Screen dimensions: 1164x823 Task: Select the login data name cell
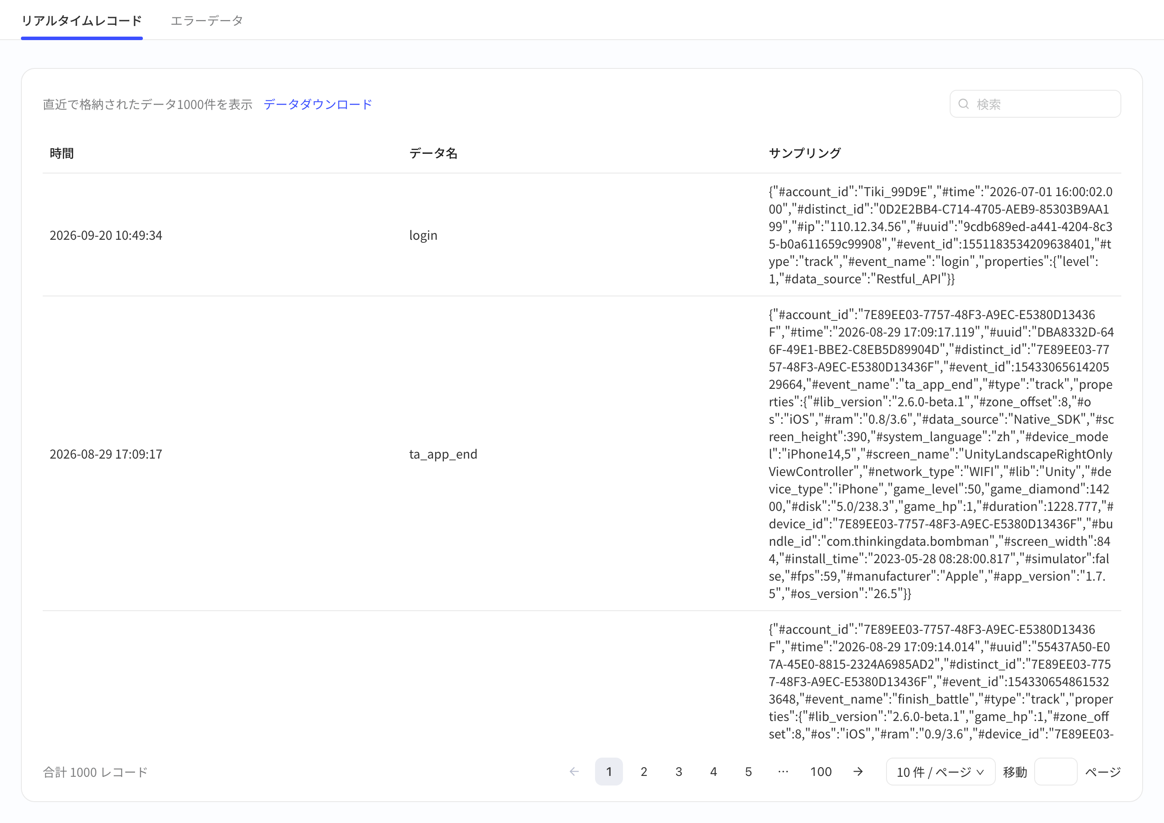423,235
